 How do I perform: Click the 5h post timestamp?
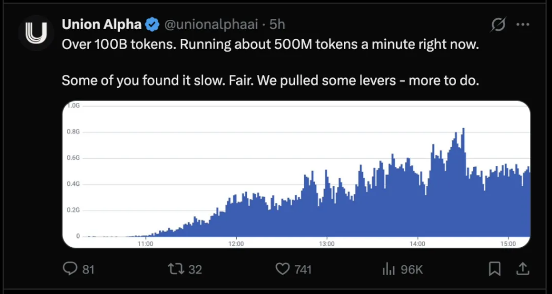(277, 25)
